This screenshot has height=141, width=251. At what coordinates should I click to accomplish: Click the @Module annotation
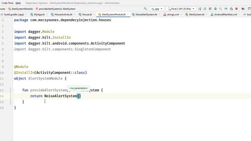coord(21,67)
